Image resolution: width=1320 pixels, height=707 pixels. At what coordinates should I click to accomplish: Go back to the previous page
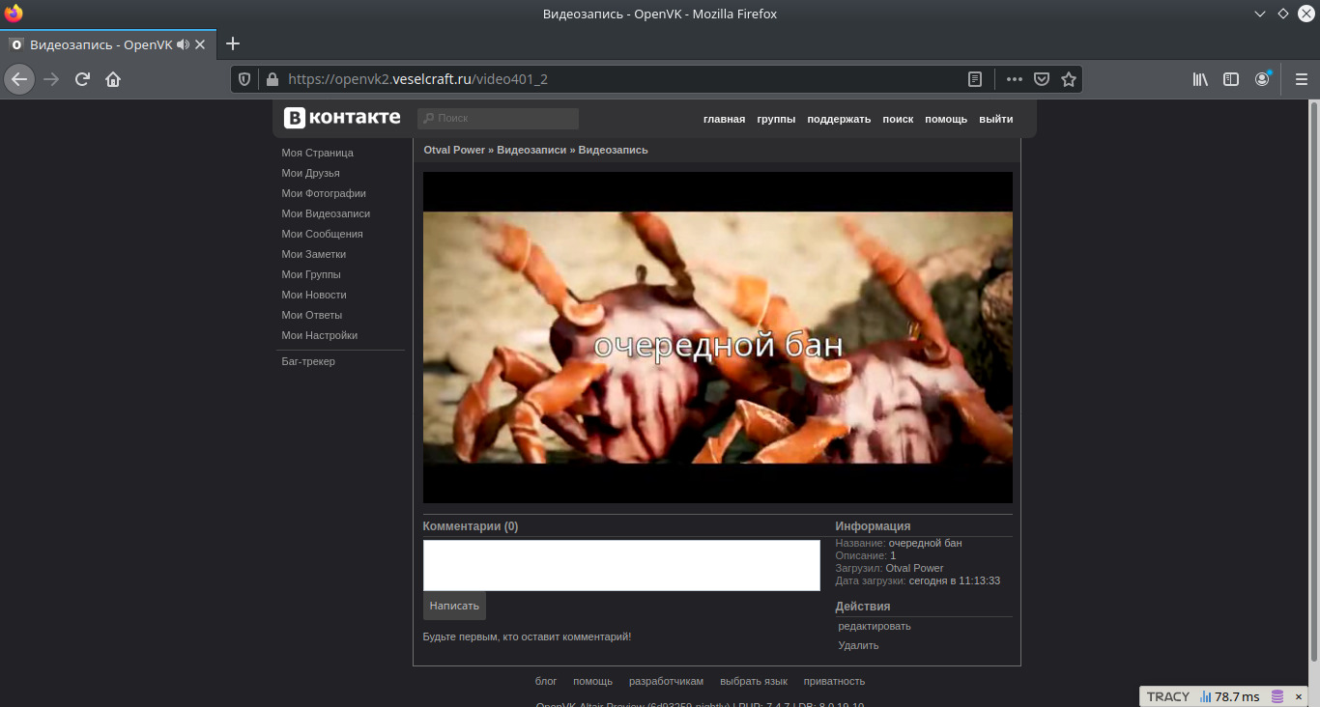click(x=19, y=79)
